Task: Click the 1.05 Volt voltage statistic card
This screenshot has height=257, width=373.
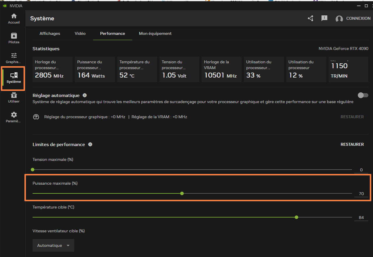Action: click(x=179, y=69)
